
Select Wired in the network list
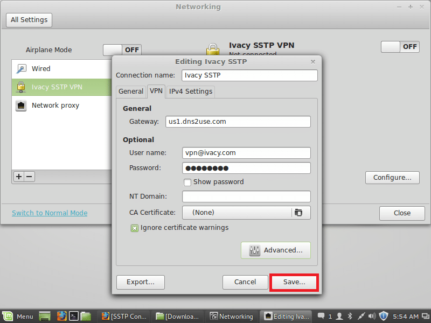point(61,69)
